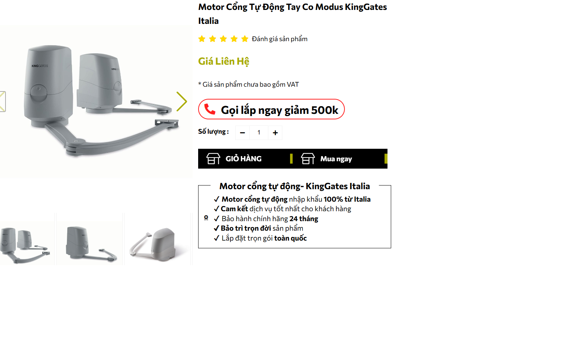The height and width of the screenshot is (353, 579).
Task: Open the Đánh giá sản phẩm link
Action: point(279,39)
